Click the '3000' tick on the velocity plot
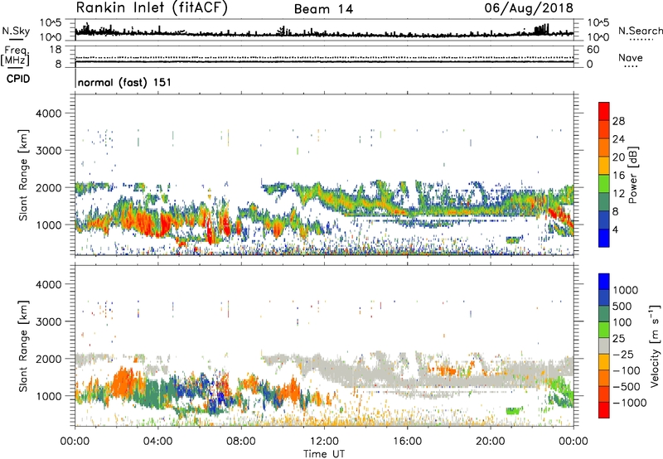Viewport: 663px width, 459px height. [x=48, y=321]
